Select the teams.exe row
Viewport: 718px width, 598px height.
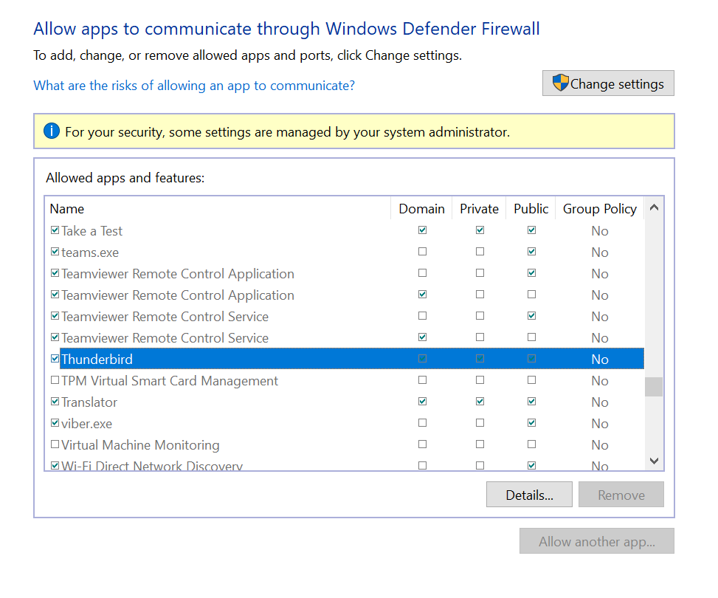[x=345, y=252]
